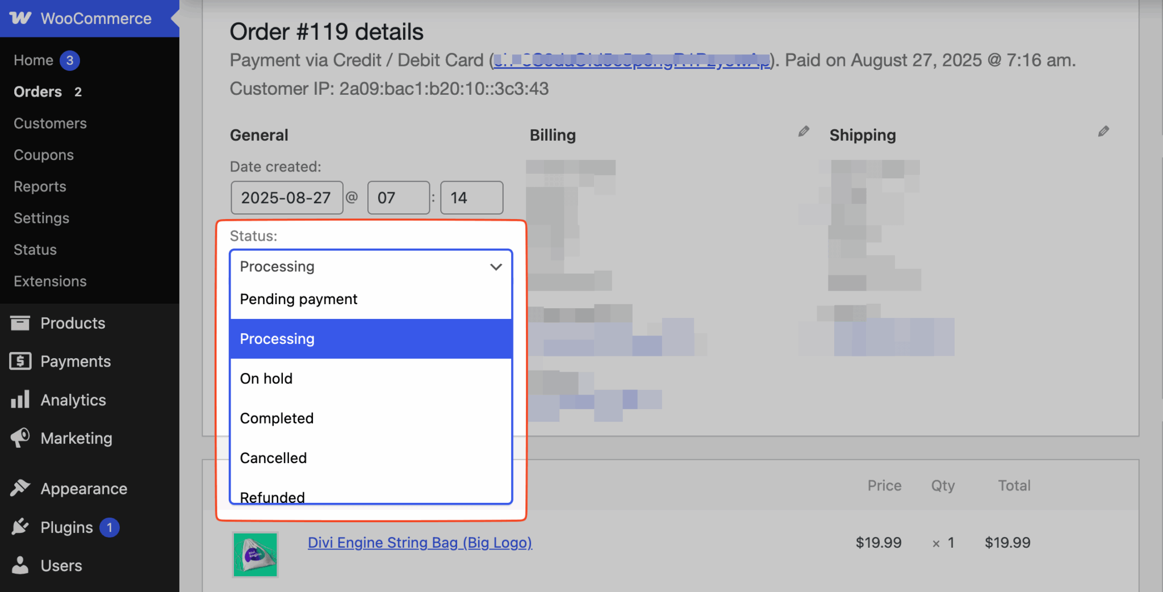Open Products via its box icon
Screen dimensions: 1163x592
pos(20,322)
